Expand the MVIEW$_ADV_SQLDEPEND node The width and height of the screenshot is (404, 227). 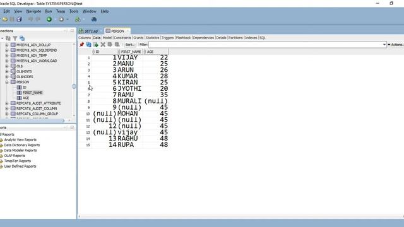click(x=7, y=50)
